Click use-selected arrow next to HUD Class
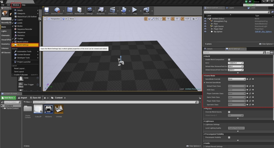Image resolution: width=274 pixels, height=148 pixels. [247, 90]
